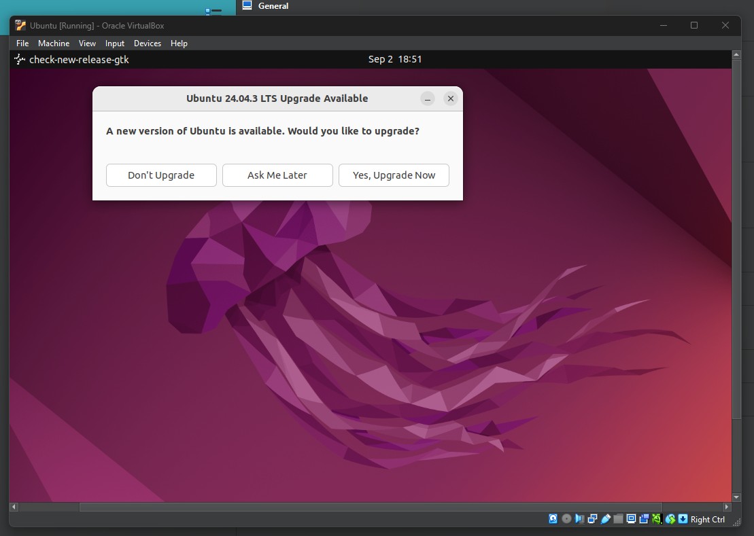Open the Devices menu

coord(148,43)
